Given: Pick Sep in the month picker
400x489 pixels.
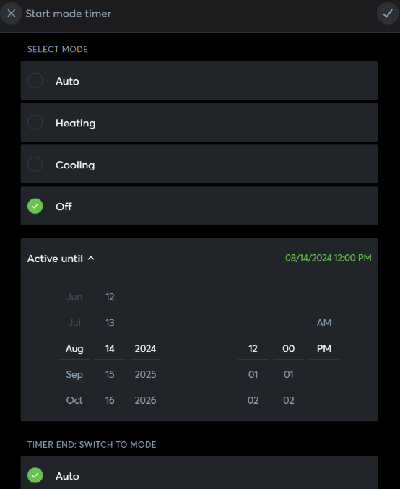Looking at the screenshot, I should 74,374.
